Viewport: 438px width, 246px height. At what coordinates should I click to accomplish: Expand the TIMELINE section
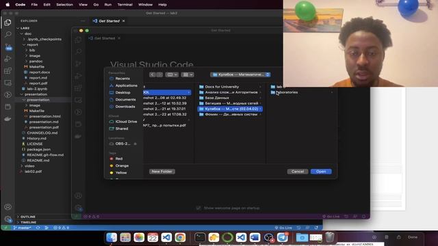point(29,222)
